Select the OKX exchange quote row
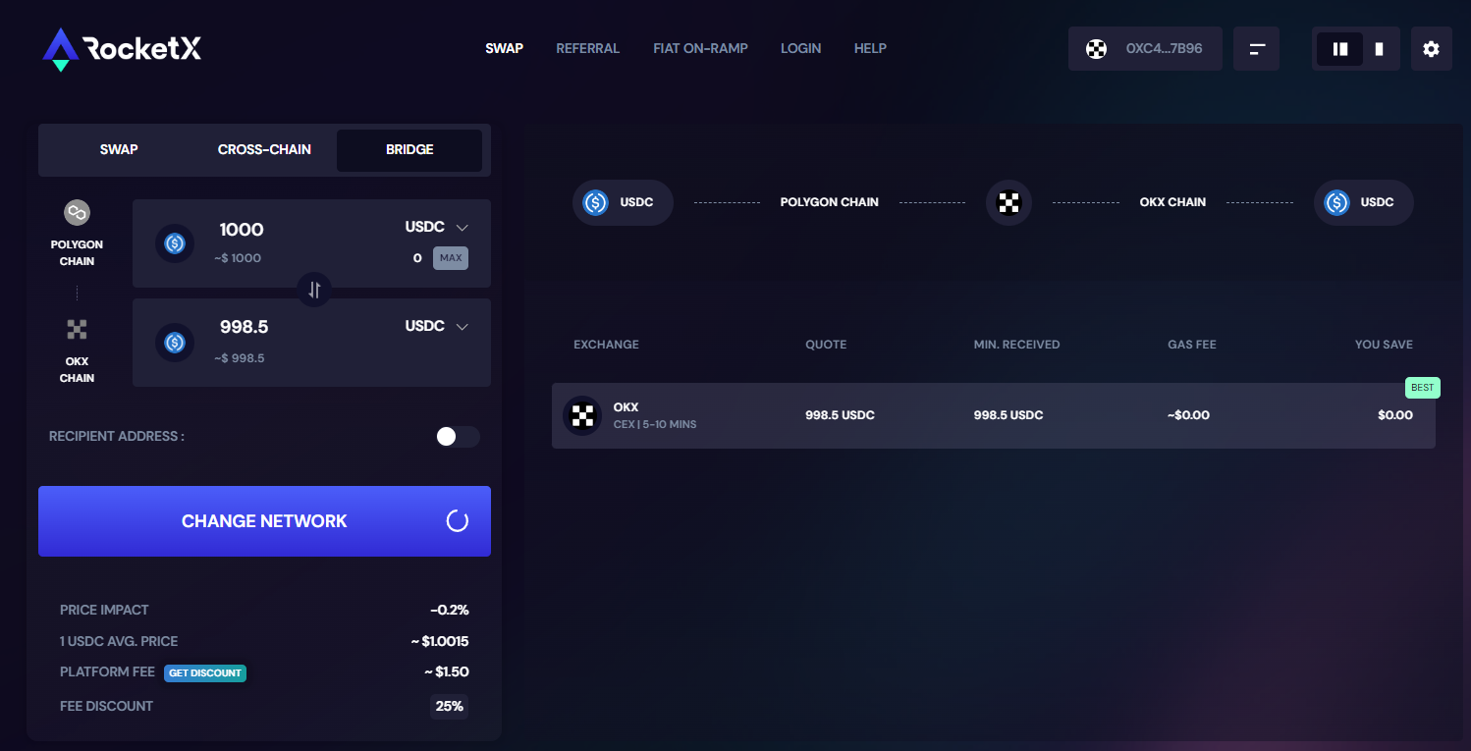This screenshot has width=1471, height=751. click(993, 415)
